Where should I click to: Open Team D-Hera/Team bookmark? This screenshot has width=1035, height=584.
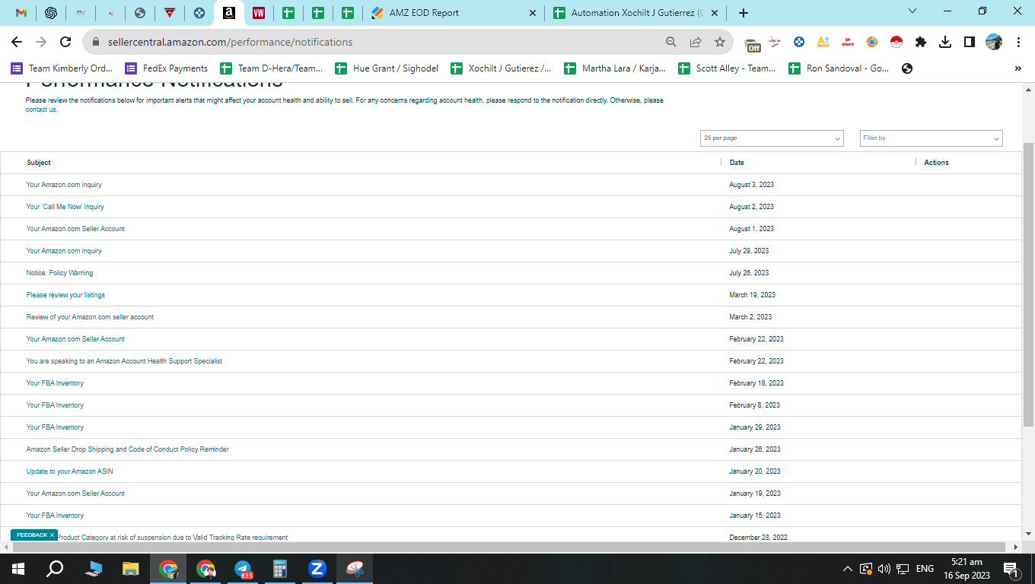click(271, 68)
